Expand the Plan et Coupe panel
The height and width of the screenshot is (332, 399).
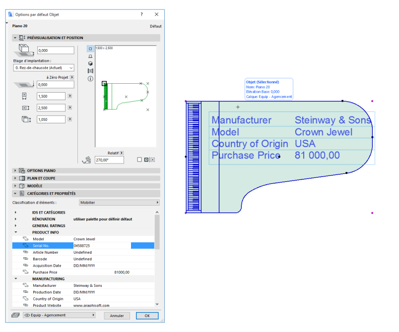coord(15,178)
